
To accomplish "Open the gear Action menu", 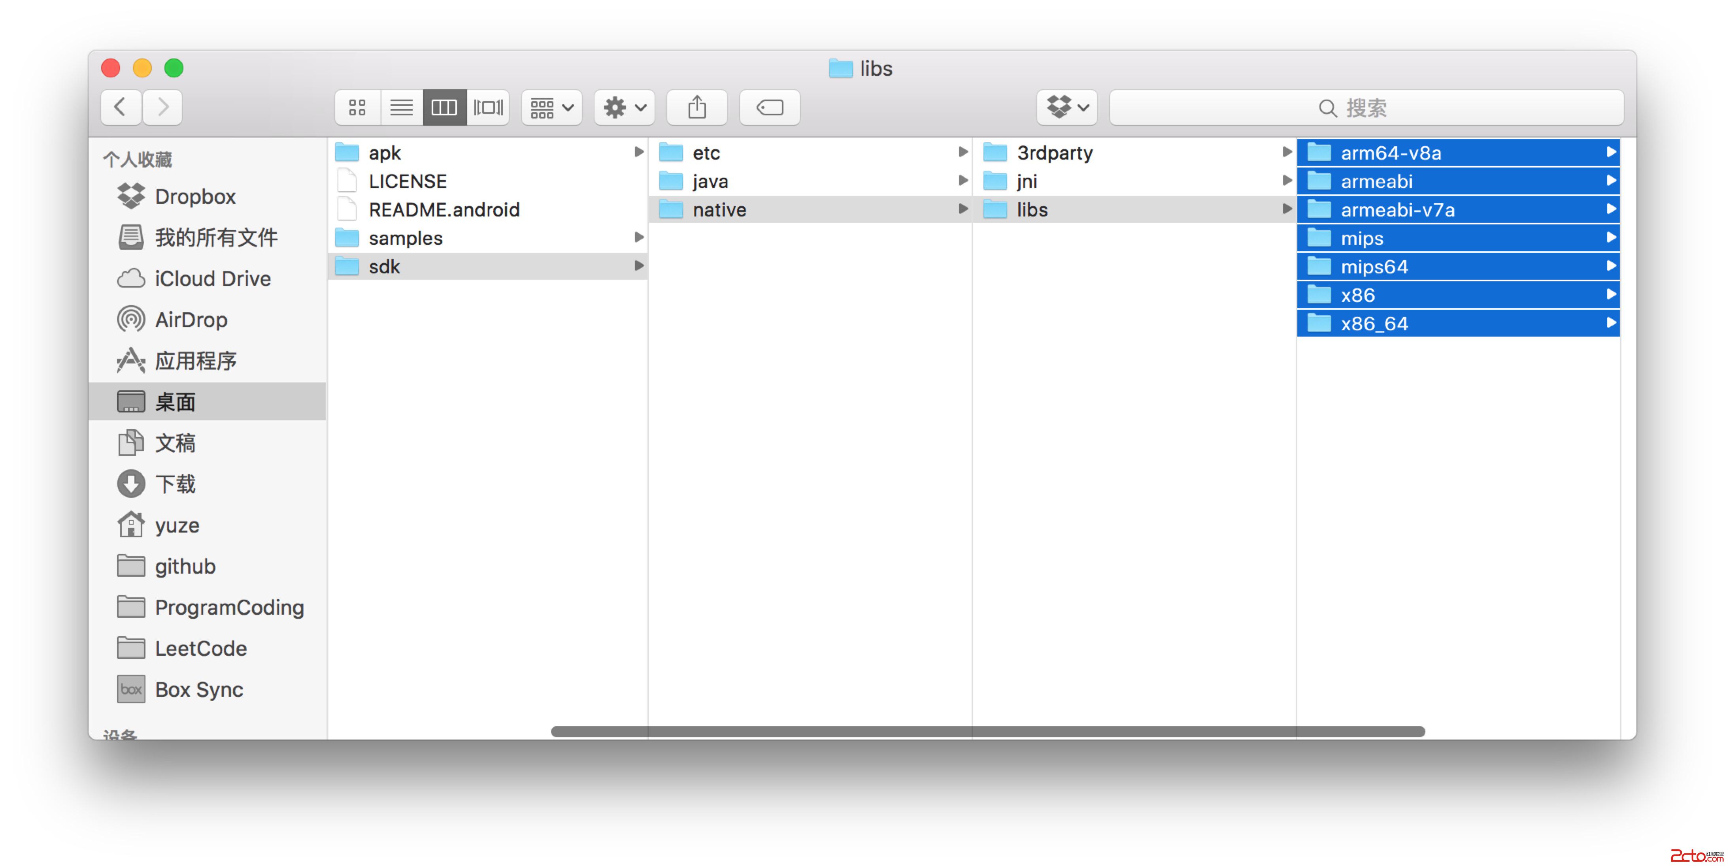I will (624, 107).
